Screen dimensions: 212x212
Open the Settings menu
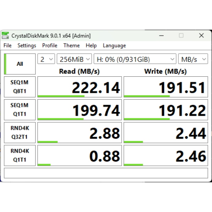click(27, 45)
